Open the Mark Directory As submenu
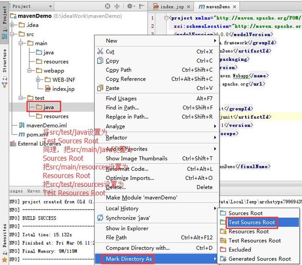302x265 pixels. coord(157,259)
